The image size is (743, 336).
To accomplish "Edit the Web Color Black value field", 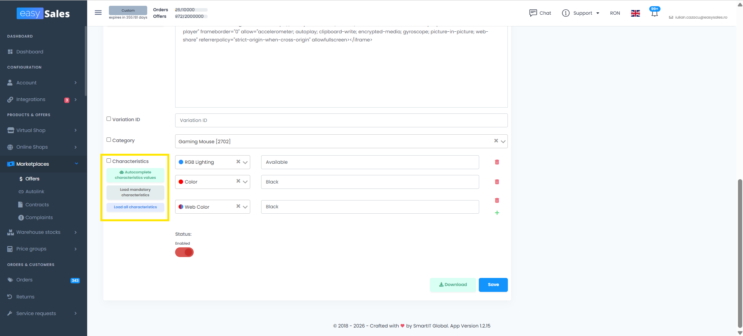I will pos(370,207).
